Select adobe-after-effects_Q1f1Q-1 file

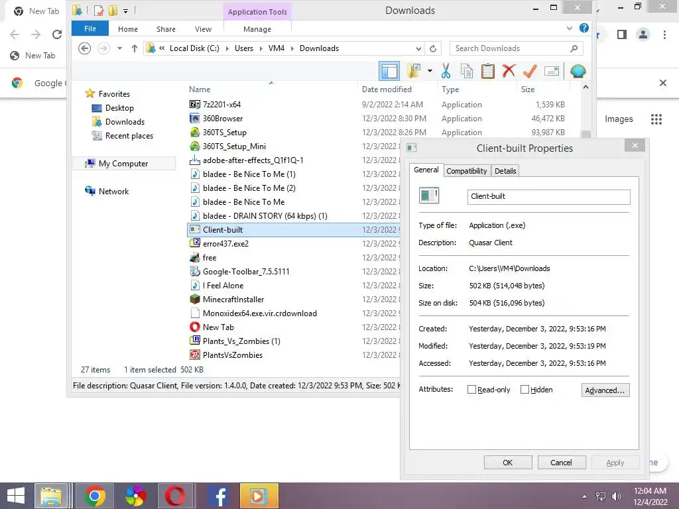point(253,160)
